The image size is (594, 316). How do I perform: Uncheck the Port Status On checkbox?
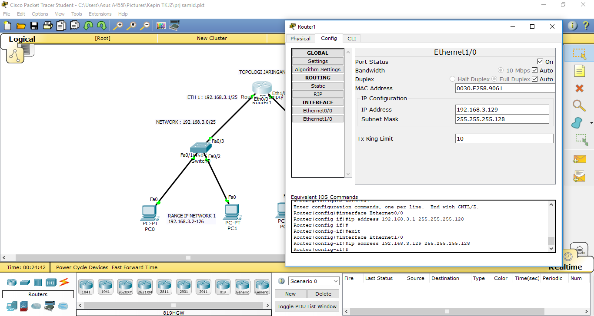[541, 62]
